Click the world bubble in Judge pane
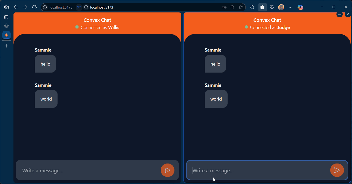The width and height of the screenshot is (352, 184). coord(216,99)
